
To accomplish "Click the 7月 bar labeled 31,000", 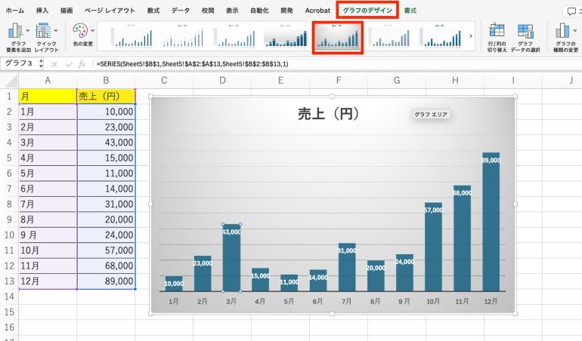I will click(347, 267).
